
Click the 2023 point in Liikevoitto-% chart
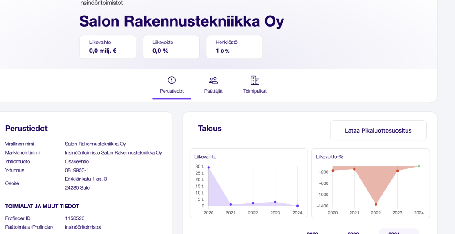(x=397, y=171)
